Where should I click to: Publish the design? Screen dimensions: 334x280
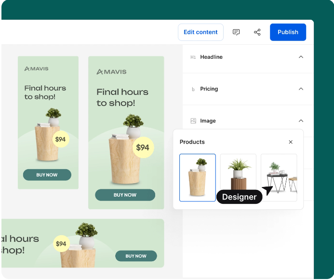(x=288, y=32)
